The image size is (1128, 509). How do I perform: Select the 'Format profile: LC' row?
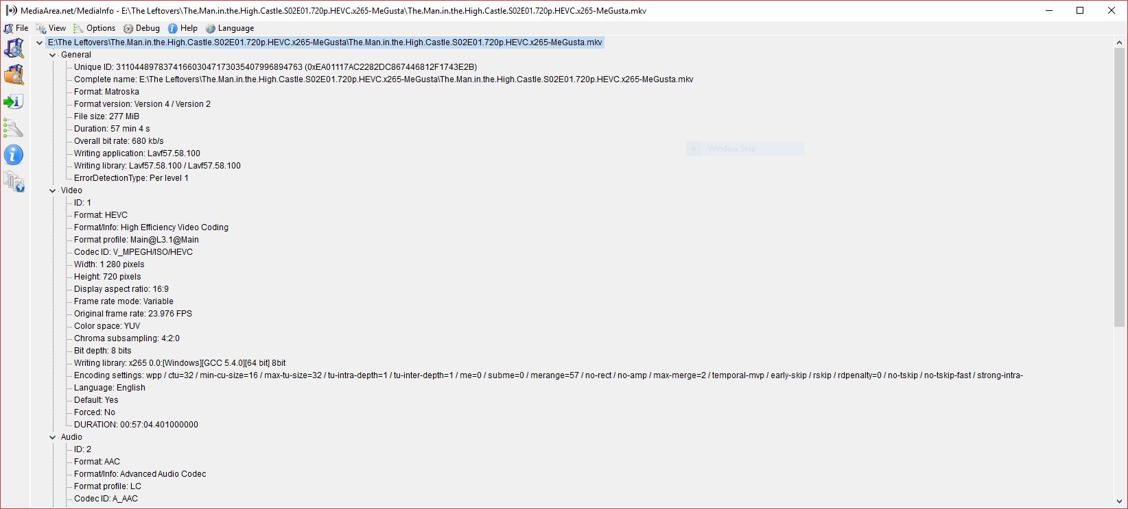coord(108,486)
